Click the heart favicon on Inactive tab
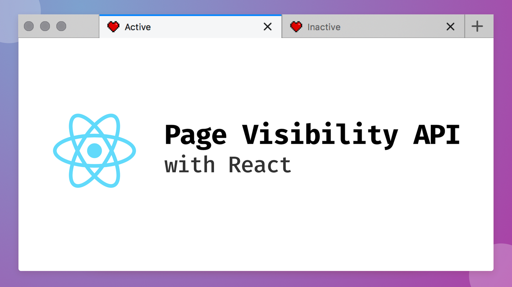The height and width of the screenshot is (287, 512). (296, 27)
